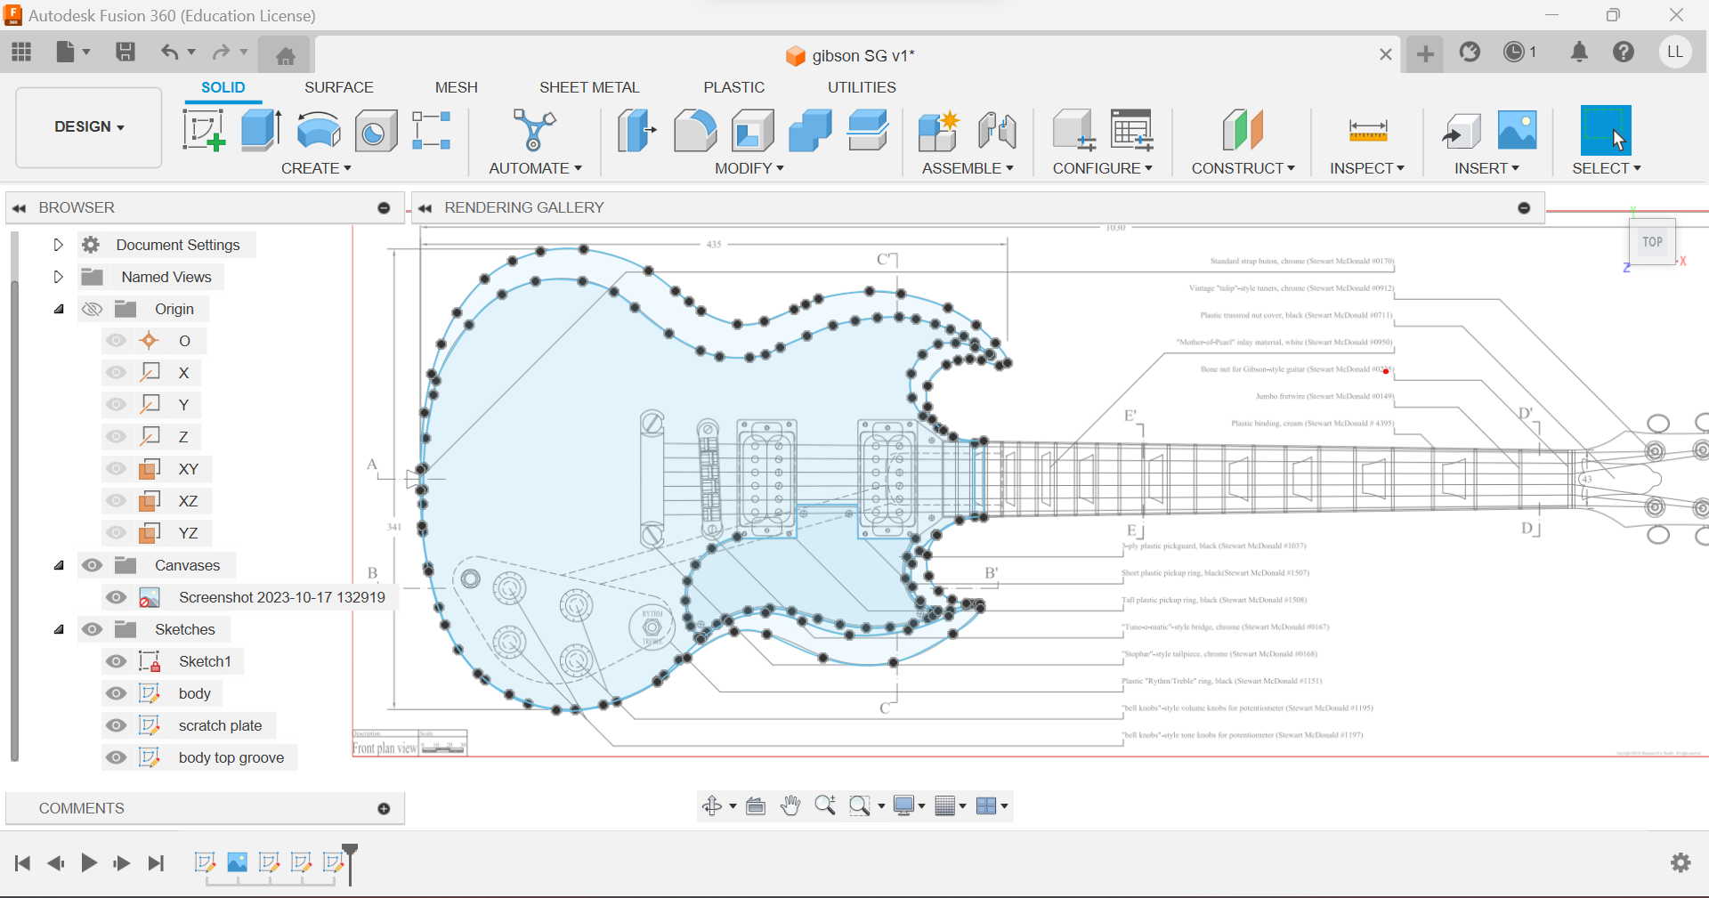Hide the Sketches folder

tap(92, 629)
